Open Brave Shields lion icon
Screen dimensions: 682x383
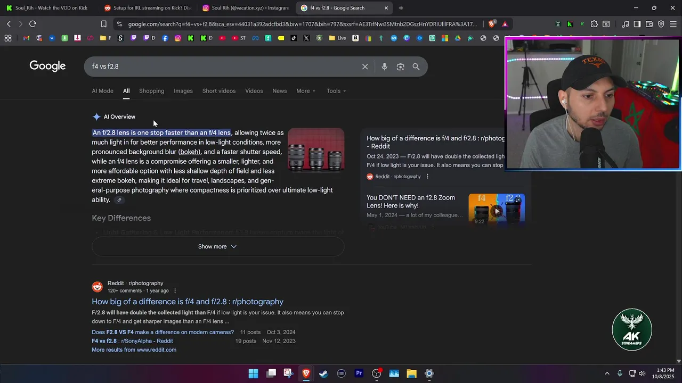(492, 24)
